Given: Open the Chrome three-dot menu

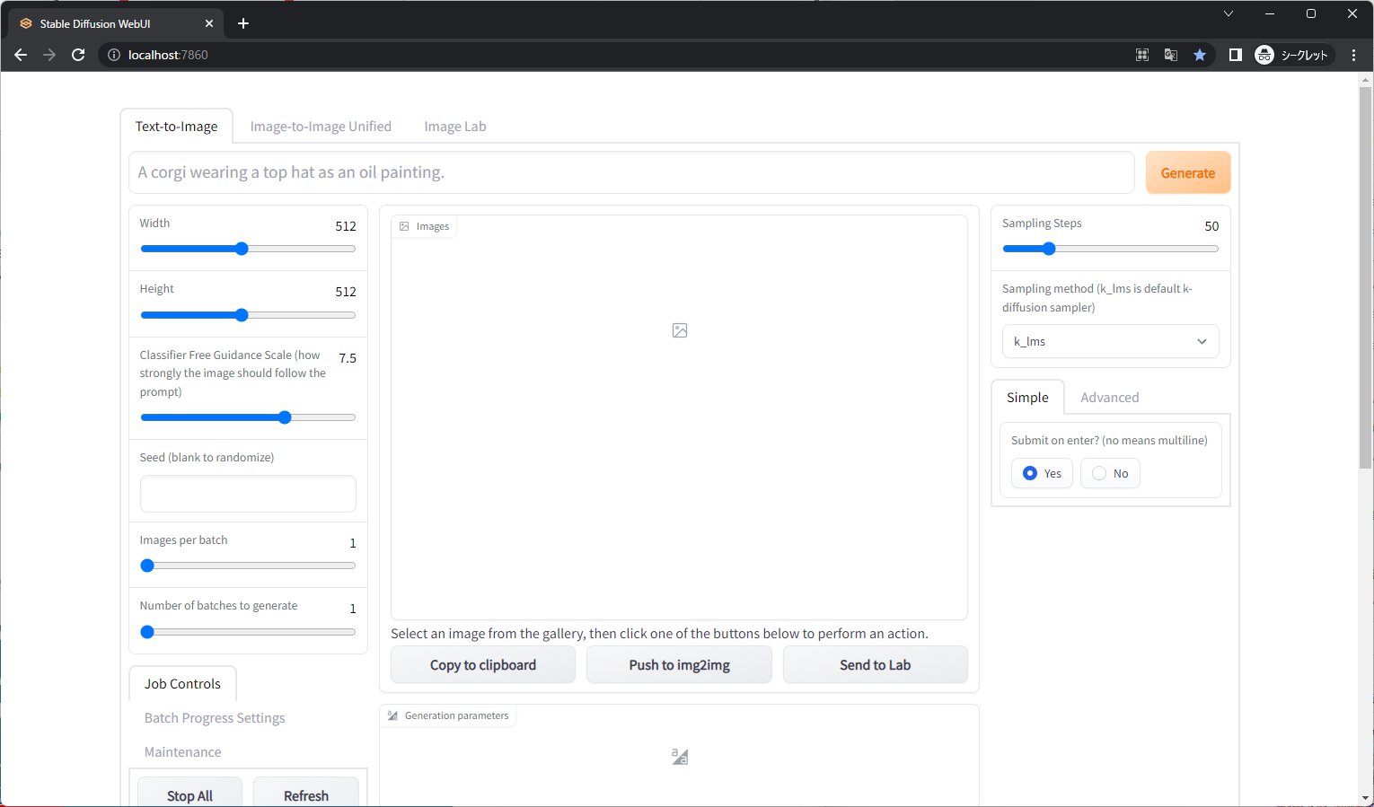Looking at the screenshot, I should pyautogui.click(x=1353, y=55).
